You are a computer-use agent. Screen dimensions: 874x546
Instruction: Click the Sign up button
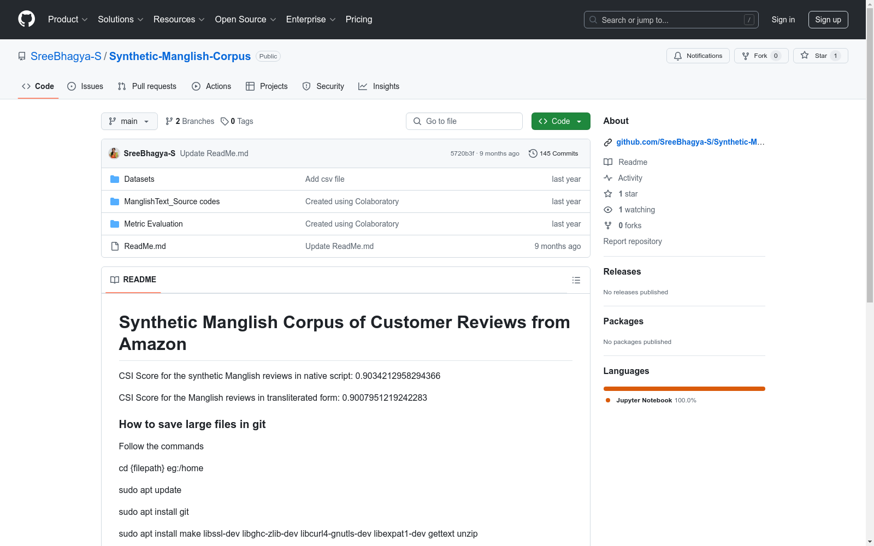828,20
